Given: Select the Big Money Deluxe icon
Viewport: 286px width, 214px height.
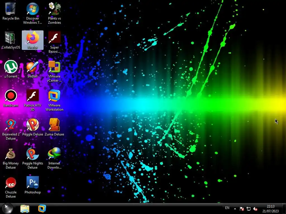Looking at the screenshot, I should point(11,158).
